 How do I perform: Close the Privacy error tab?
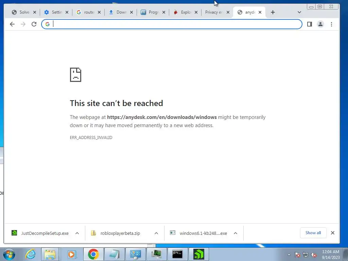pos(228,12)
